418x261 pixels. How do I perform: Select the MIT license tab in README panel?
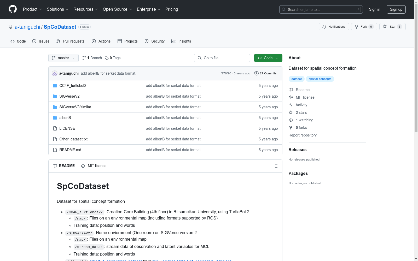[x=94, y=166]
